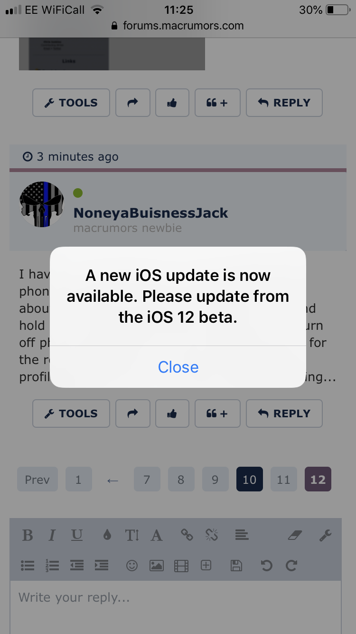Insert an image with the picture icon
This screenshot has height=634, width=356.
click(x=157, y=565)
